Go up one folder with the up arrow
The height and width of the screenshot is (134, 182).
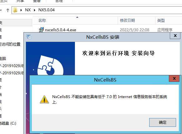coord(8,10)
